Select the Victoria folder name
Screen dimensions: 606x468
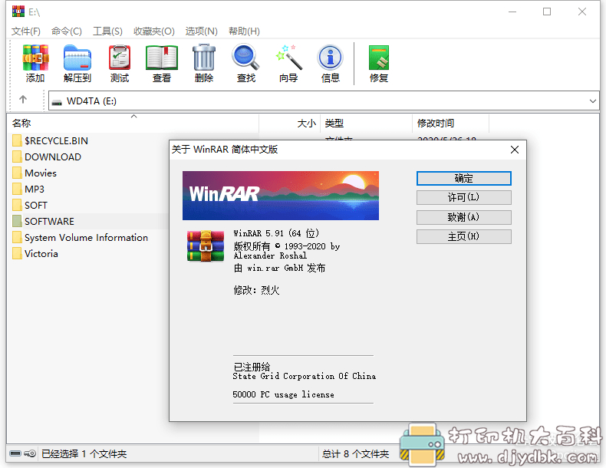point(41,254)
